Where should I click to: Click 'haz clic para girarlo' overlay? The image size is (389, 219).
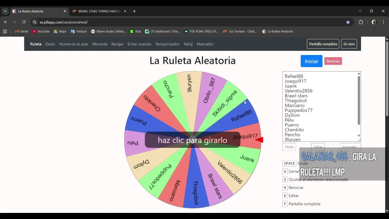(x=192, y=140)
